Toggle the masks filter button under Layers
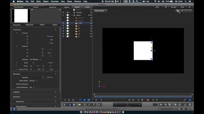The width and height of the screenshot is (204, 114). click(x=80, y=100)
